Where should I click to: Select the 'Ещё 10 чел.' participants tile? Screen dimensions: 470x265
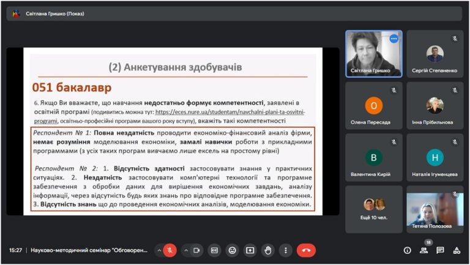374,209
